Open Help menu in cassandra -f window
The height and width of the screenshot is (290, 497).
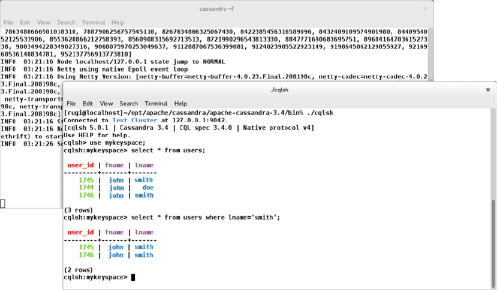point(118,23)
